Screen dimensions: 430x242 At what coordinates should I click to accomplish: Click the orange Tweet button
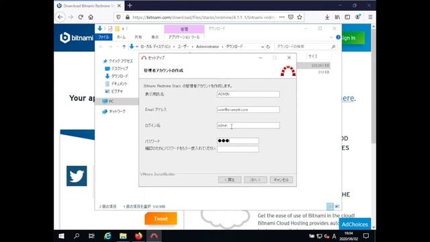pos(161,218)
